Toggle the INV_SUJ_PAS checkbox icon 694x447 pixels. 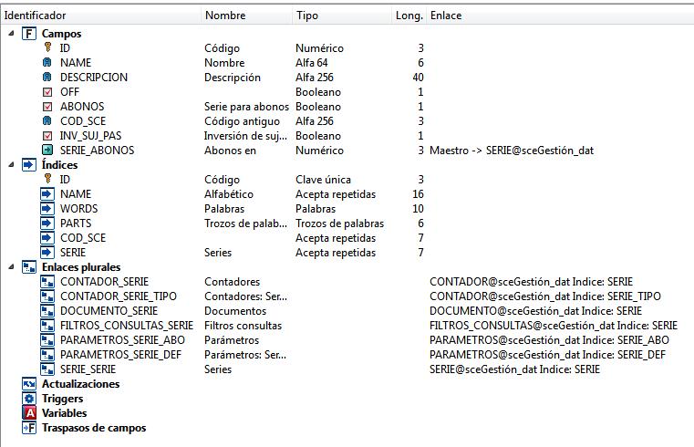point(47,135)
